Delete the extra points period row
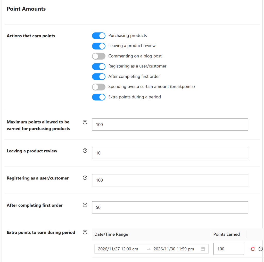This screenshot has width=264, height=262. point(253,249)
